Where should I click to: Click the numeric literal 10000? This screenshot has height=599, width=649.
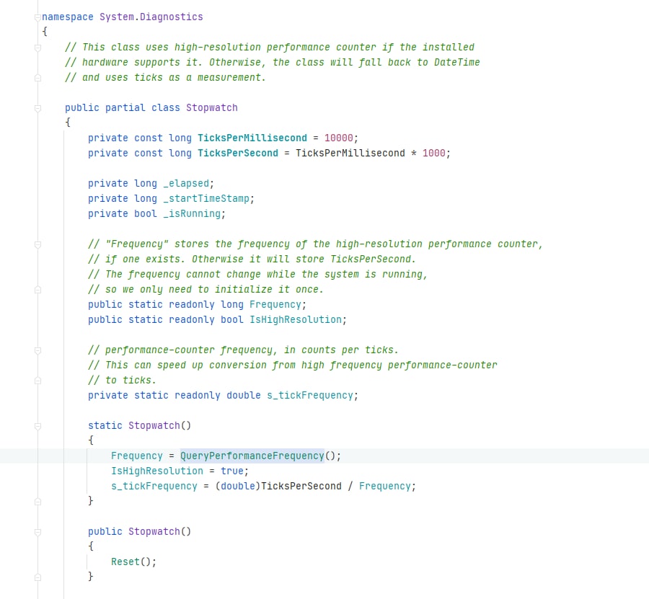339,138
